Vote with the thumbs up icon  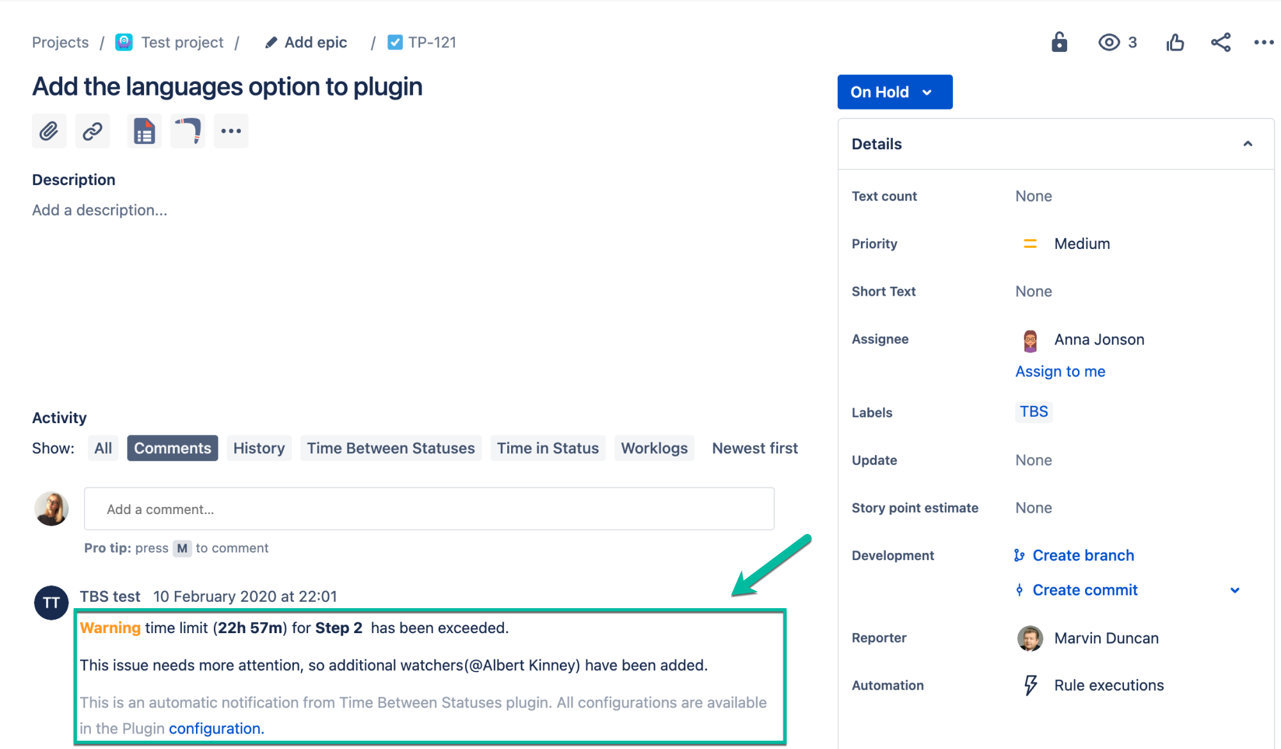1175,42
